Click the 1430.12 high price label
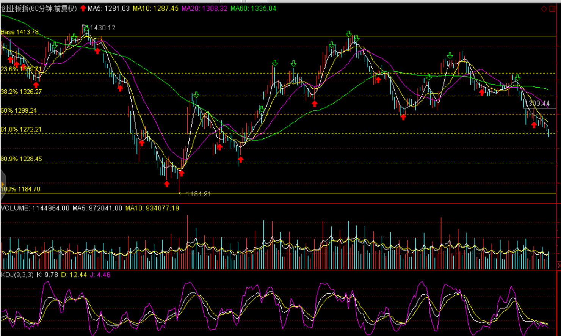The height and width of the screenshot is (336, 561). pyautogui.click(x=103, y=28)
